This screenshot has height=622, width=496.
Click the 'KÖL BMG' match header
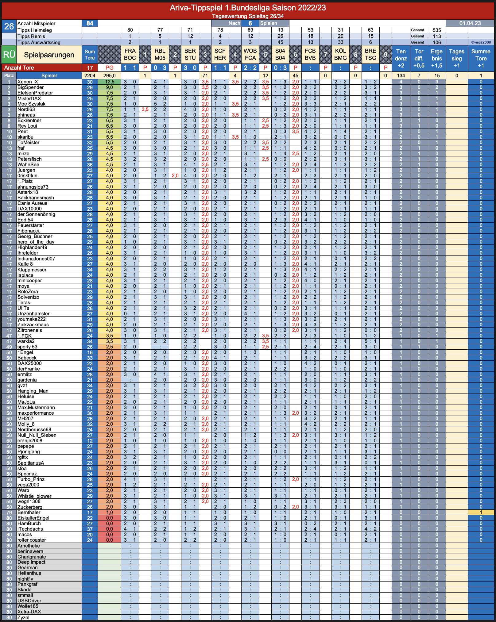coord(340,54)
